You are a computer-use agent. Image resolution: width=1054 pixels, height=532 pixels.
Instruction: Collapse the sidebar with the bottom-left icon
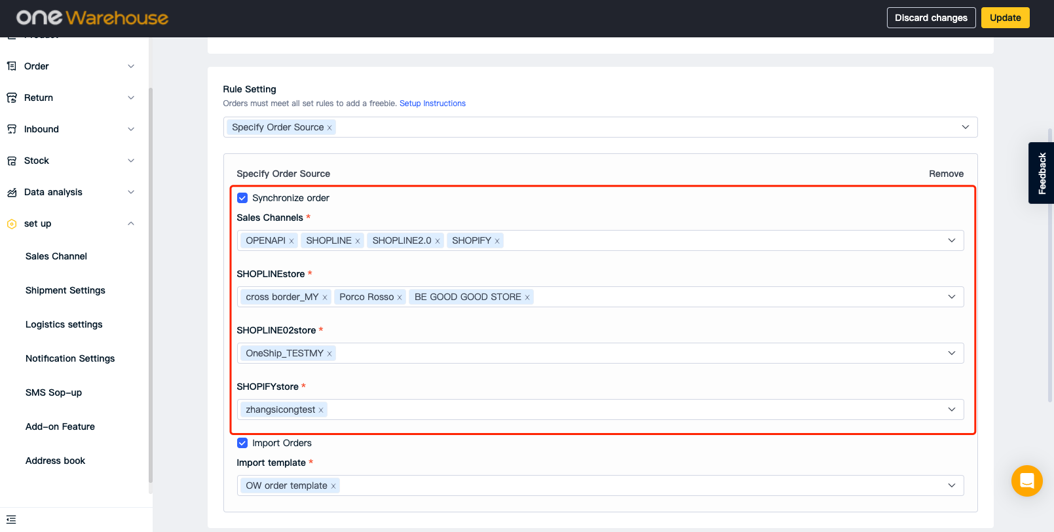click(11, 520)
